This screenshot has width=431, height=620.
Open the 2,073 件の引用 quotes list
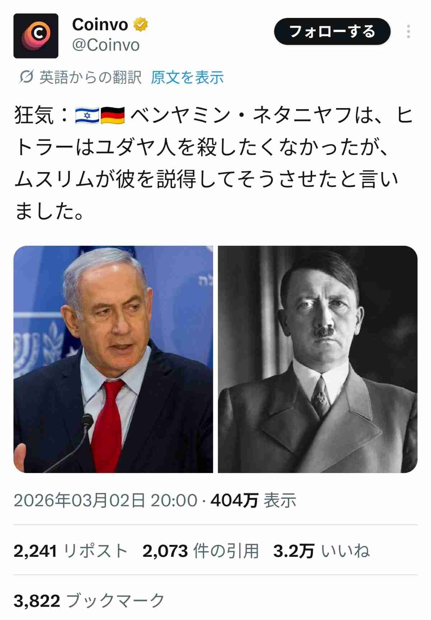(x=201, y=551)
